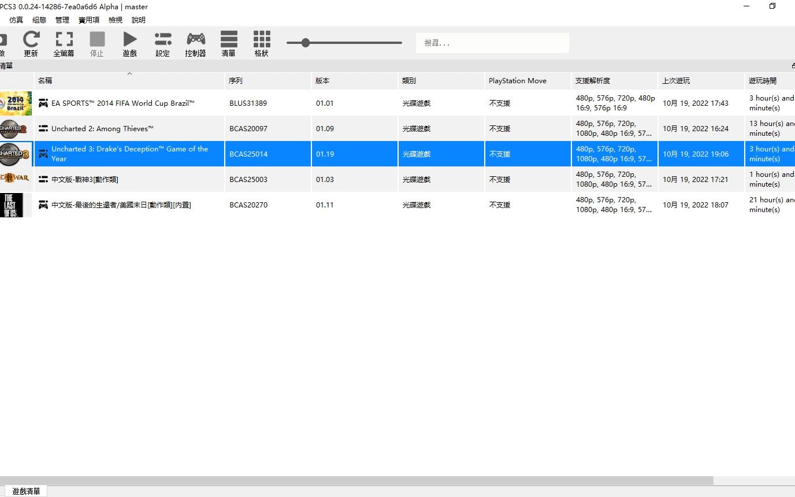795x497 pixels.
Task: Click gamepad icon beside 最後的生還者 title
Action: pos(43,205)
